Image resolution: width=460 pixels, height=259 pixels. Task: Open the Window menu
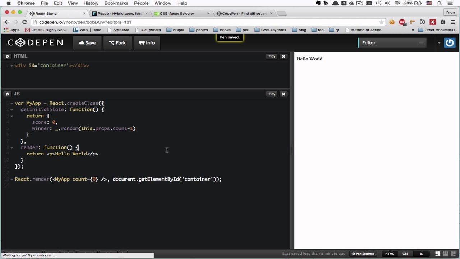(x=163, y=3)
